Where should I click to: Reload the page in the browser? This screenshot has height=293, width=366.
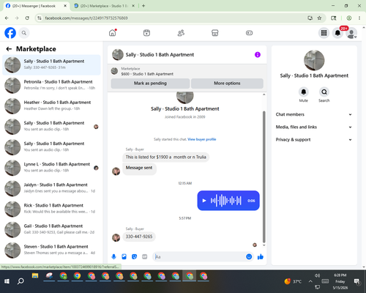pyautogui.click(x=27, y=18)
